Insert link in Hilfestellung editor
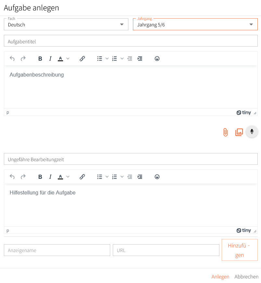The width and height of the screenshot is (261, 283). 82,177
